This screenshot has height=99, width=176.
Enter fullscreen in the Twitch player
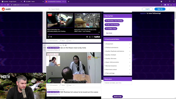point(93,37)
